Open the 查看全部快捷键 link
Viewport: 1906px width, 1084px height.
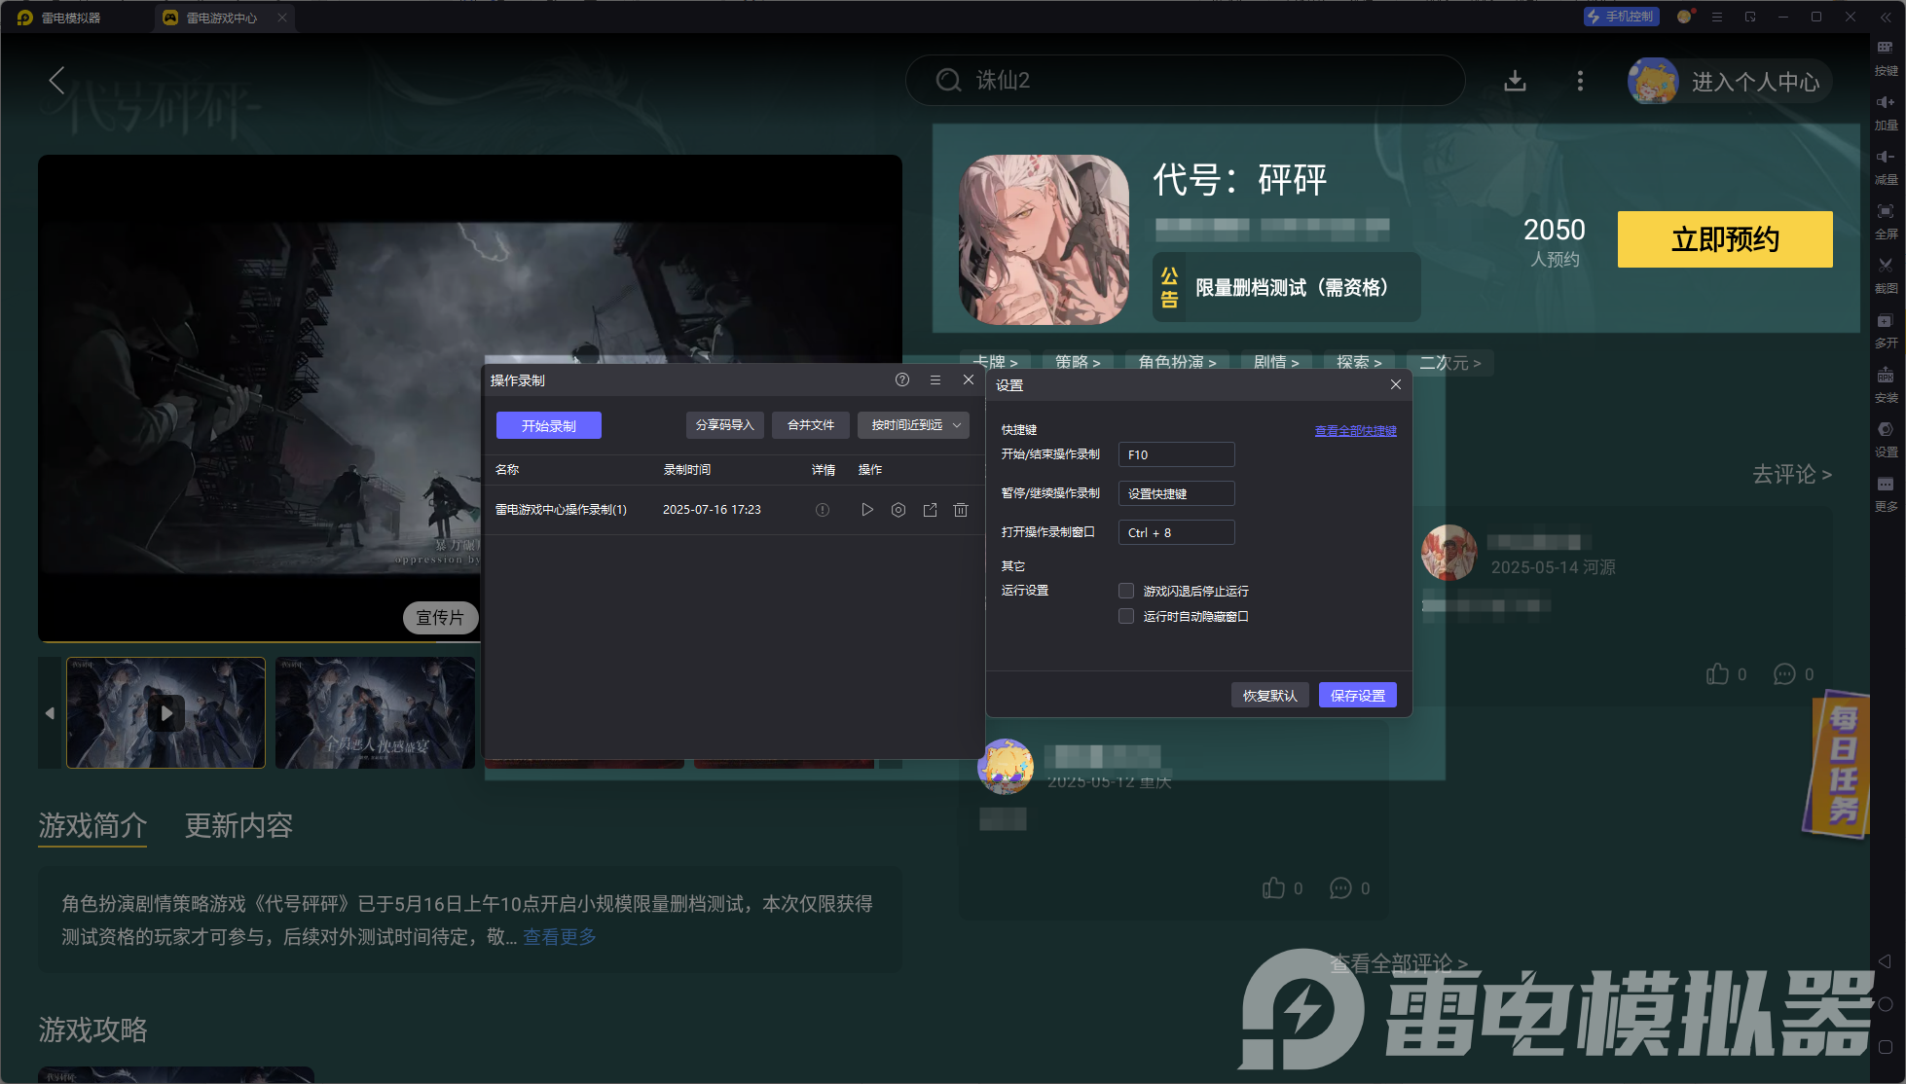pyautogui.click(x=1355, y=430)
